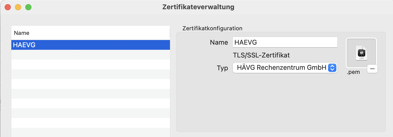
Task: Focus the Name text field containing HAEVG
Action: 285,42
